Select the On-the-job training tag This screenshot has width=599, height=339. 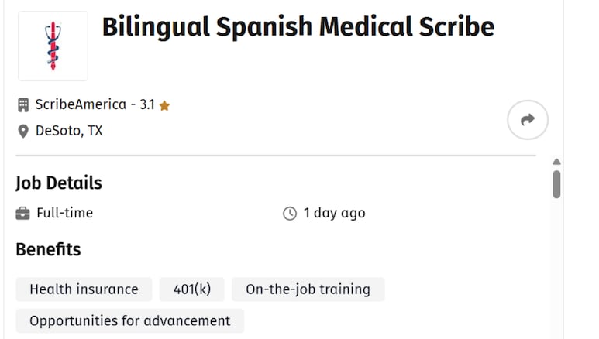pos(308,289)
